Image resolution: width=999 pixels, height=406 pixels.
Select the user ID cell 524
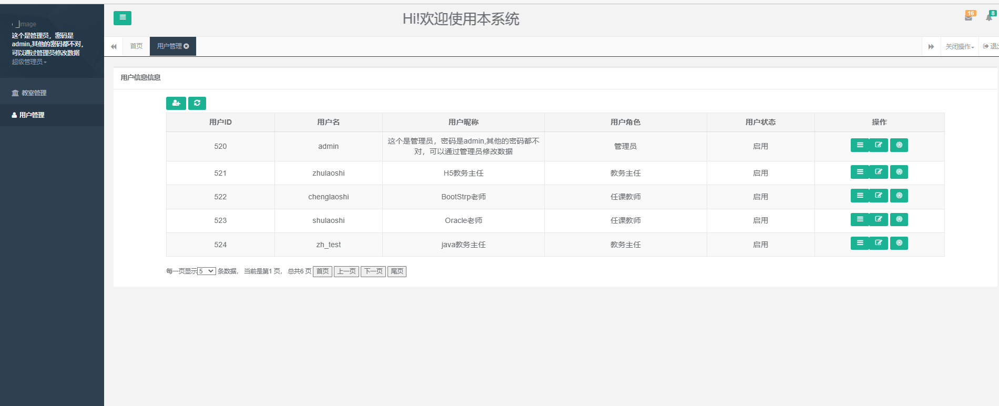pos(220,245)
